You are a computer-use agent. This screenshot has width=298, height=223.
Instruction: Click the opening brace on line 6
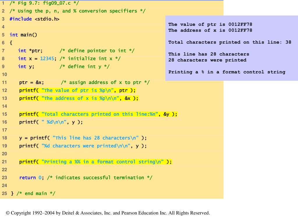[11, 43]
